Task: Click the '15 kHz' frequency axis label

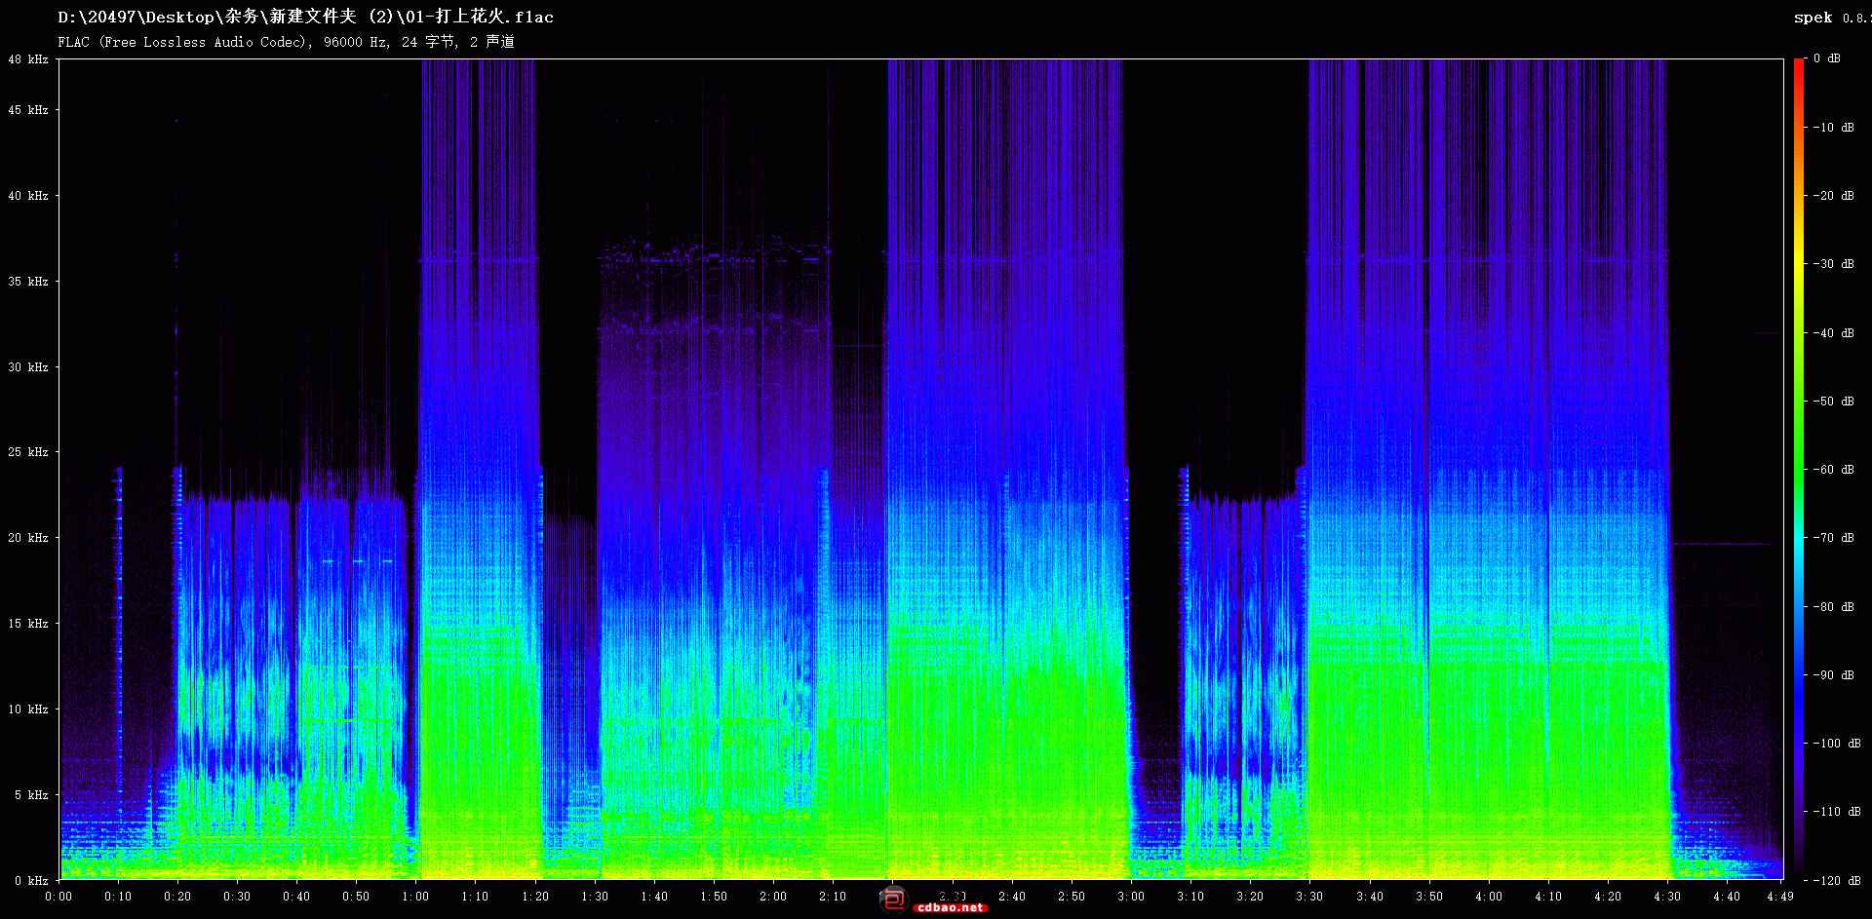Action: 28,624
